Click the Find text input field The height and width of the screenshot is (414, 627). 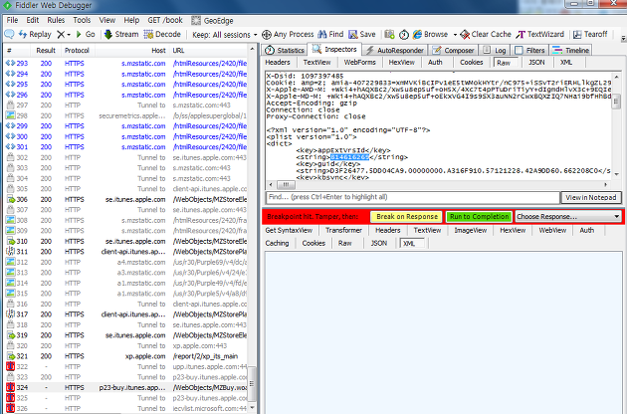pos(413,197)
